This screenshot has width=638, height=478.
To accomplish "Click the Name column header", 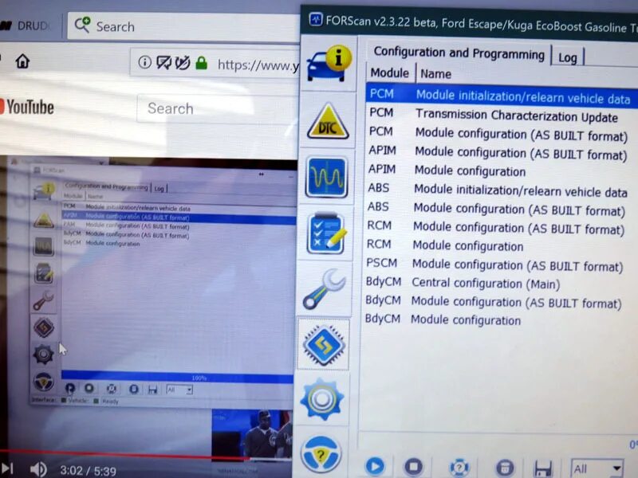I will tap(435, 73).
